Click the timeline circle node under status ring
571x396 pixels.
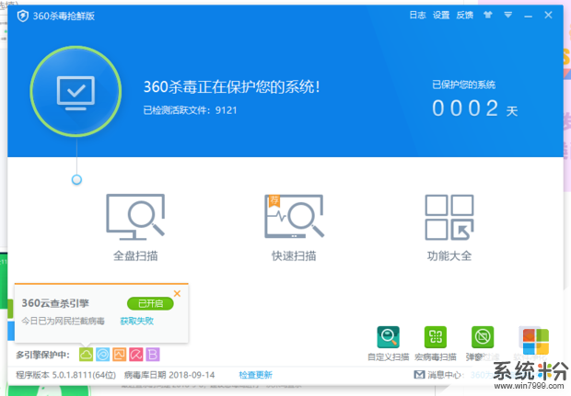(76, 179)
